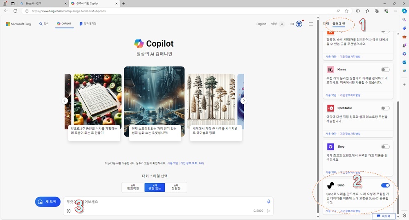
Task: Click the OpenTable plugin logo
Action: tap(330, 108)
